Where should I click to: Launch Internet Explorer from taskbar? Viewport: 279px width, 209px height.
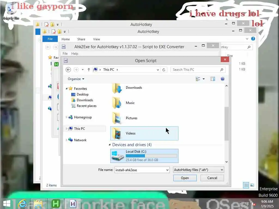[22, 204]
